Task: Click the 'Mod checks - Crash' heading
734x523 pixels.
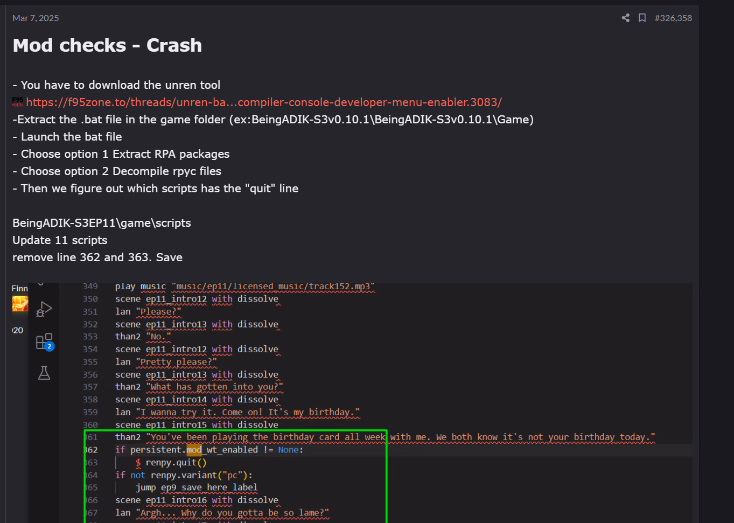Action: coord(107,45)
